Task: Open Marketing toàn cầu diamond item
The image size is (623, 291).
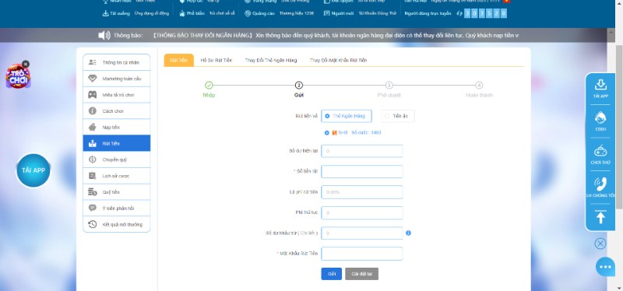Action: [116, 79]
